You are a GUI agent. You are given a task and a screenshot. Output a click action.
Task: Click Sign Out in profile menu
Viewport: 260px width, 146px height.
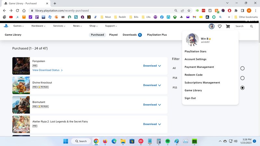[x=190, y=98]
